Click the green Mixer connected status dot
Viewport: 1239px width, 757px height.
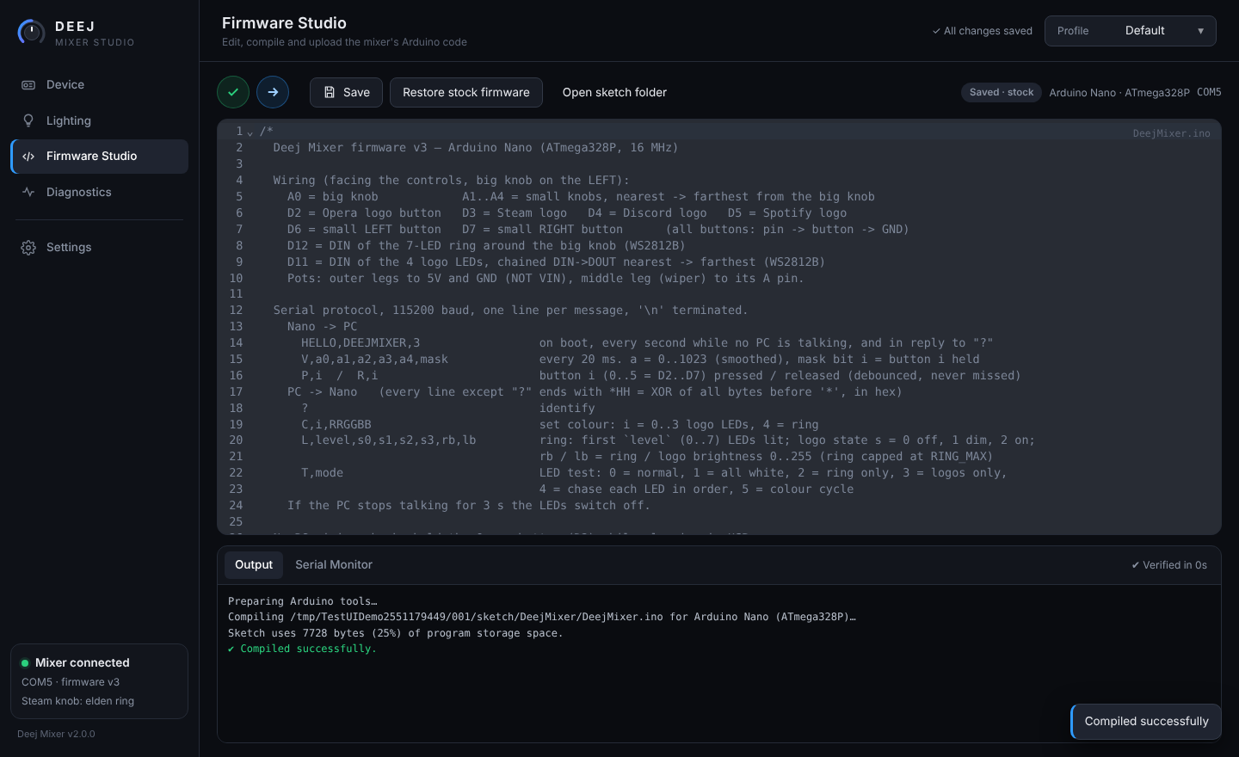25,663
